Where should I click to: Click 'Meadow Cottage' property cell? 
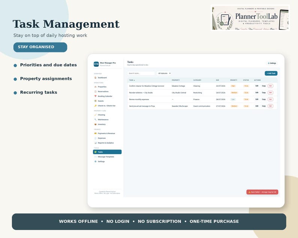point(178,86)
